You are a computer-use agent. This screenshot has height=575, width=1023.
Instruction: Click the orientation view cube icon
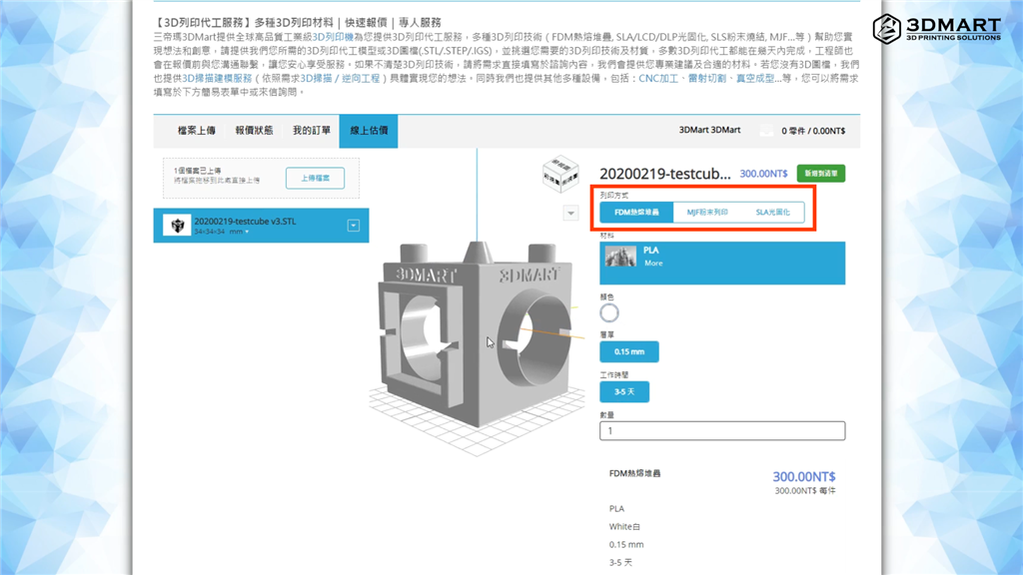click(x=559, y=176)
